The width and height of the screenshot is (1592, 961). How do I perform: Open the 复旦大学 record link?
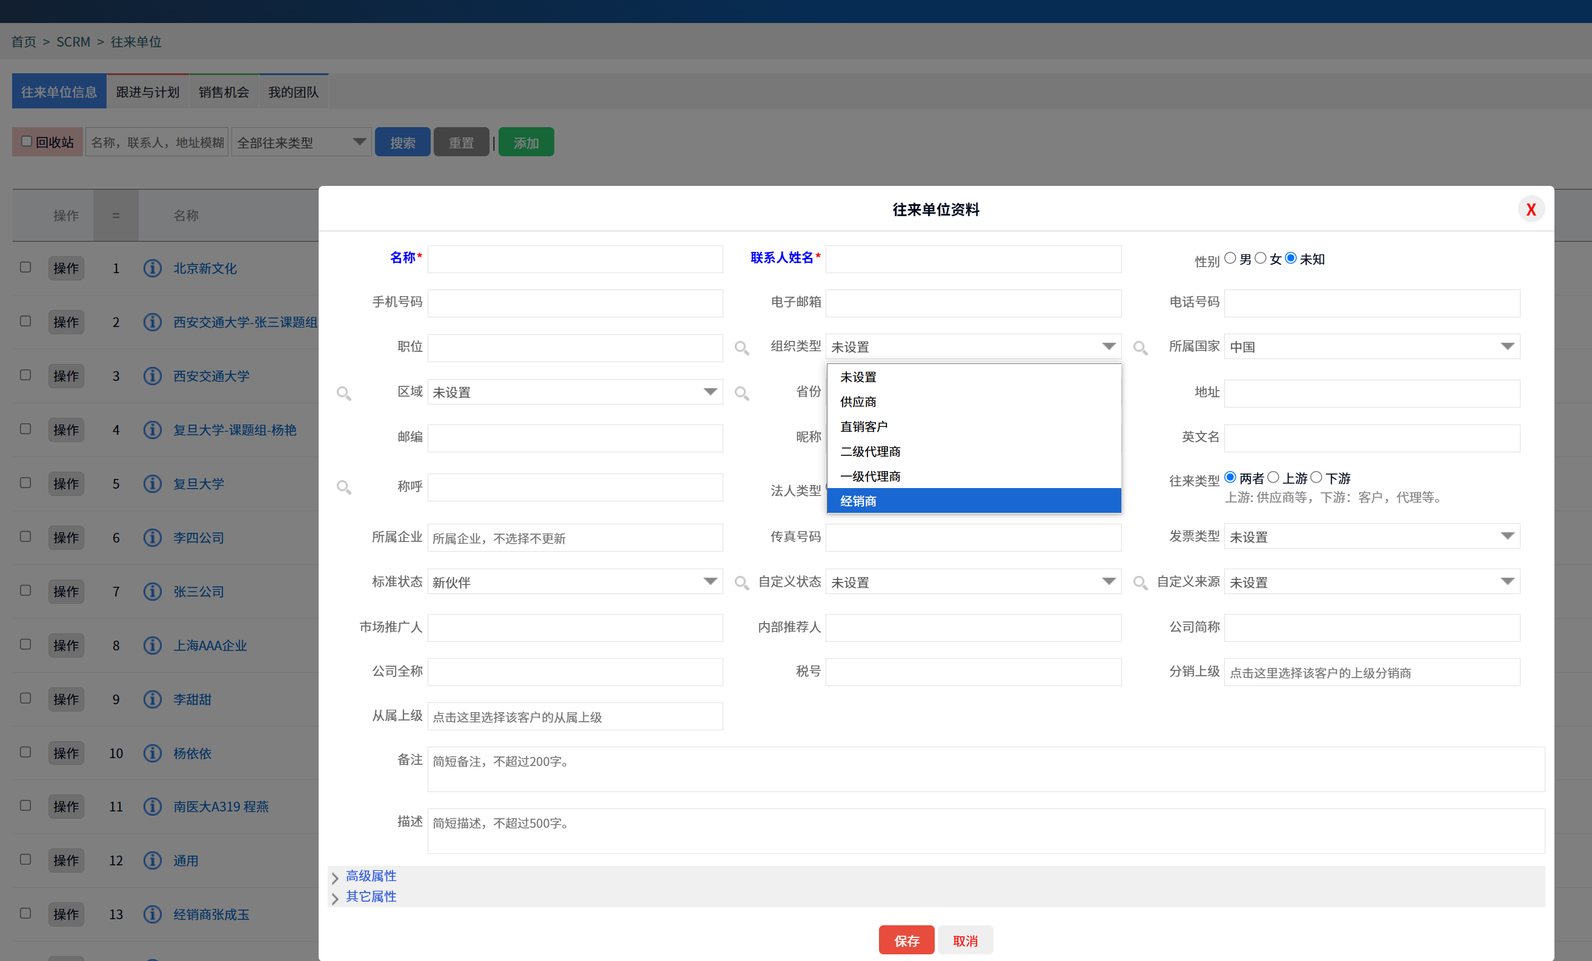pyautogui.click(x=198, y=483)
